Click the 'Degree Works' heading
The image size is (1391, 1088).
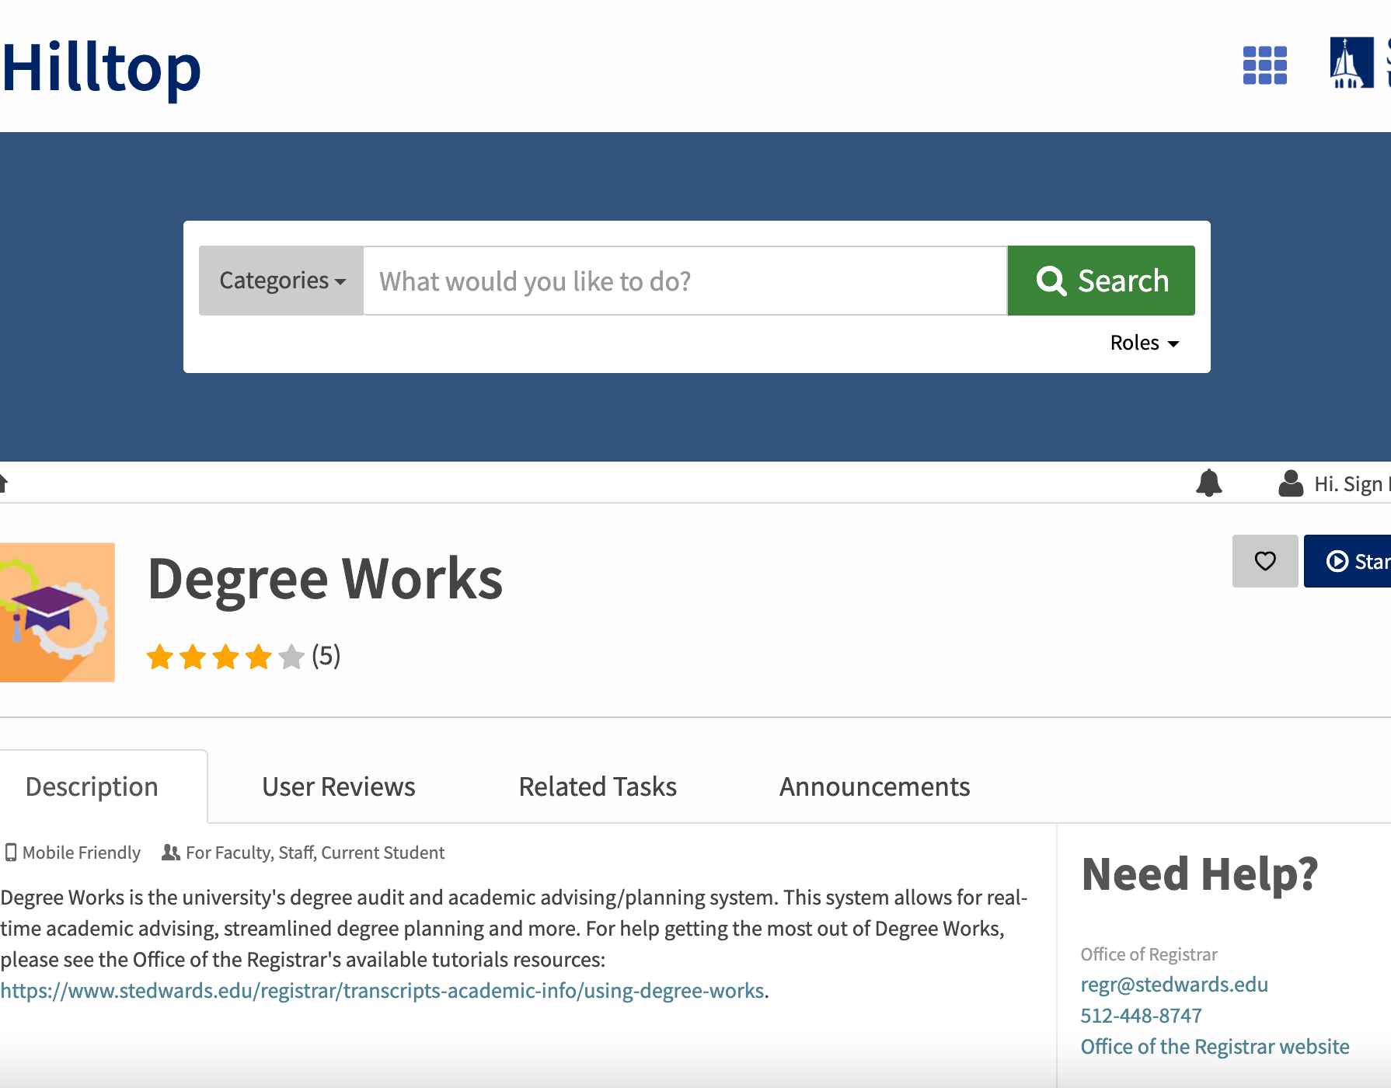coord(325,579)
